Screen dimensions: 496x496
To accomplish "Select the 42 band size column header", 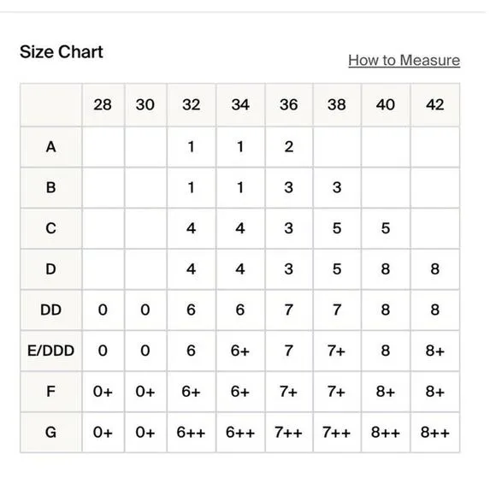I will tap(435, 104).
